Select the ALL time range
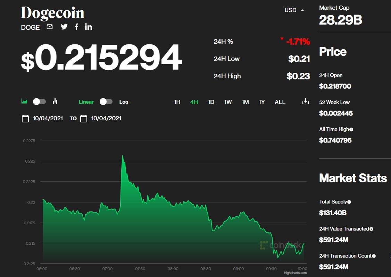 pos(280,102)
